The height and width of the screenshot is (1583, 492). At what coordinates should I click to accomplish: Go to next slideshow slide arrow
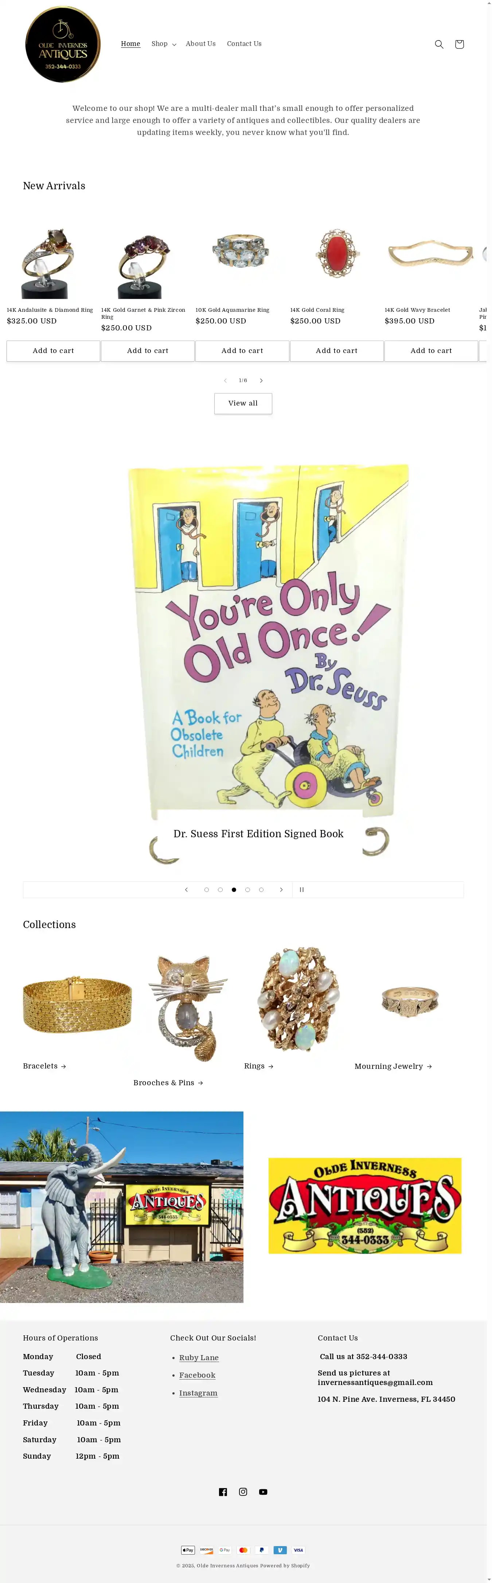[x=281, y=889]
